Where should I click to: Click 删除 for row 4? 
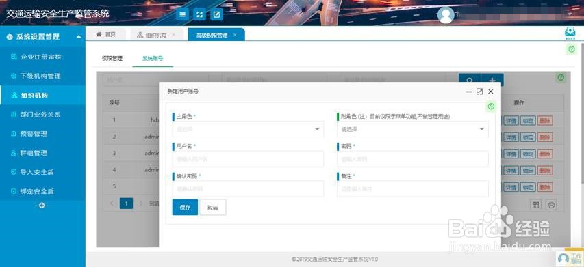coord(544,171)
